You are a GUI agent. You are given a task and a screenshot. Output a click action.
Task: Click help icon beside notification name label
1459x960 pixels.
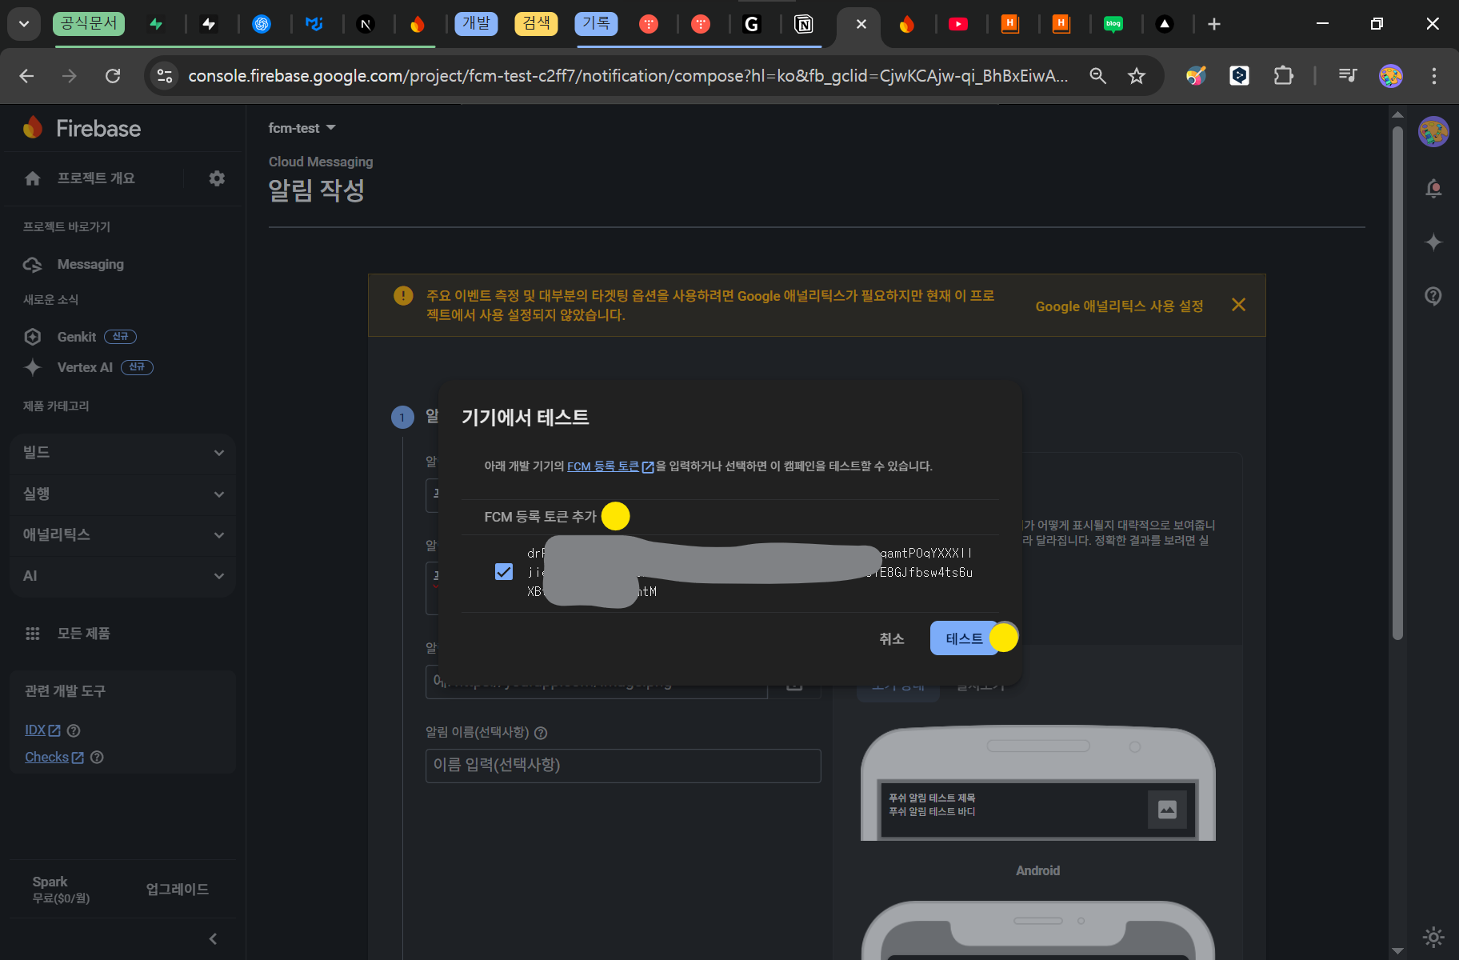pos(541,733)
